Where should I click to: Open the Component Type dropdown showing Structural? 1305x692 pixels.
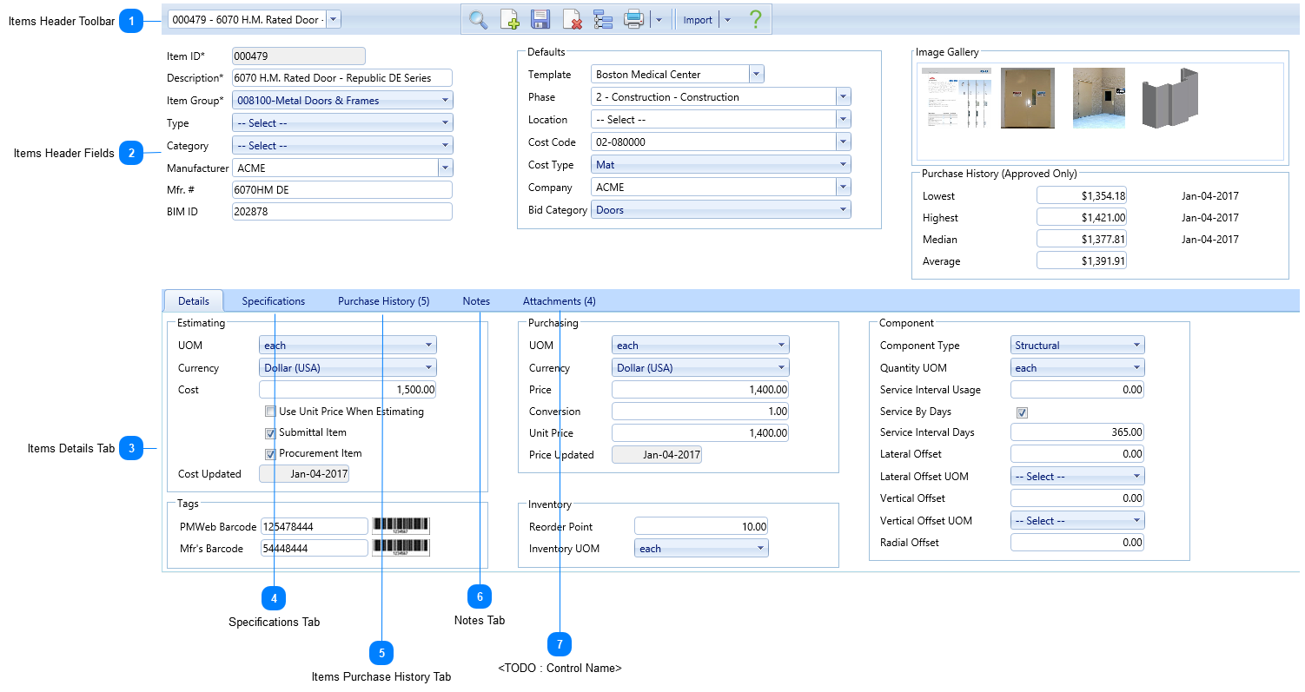point(1077,346)
